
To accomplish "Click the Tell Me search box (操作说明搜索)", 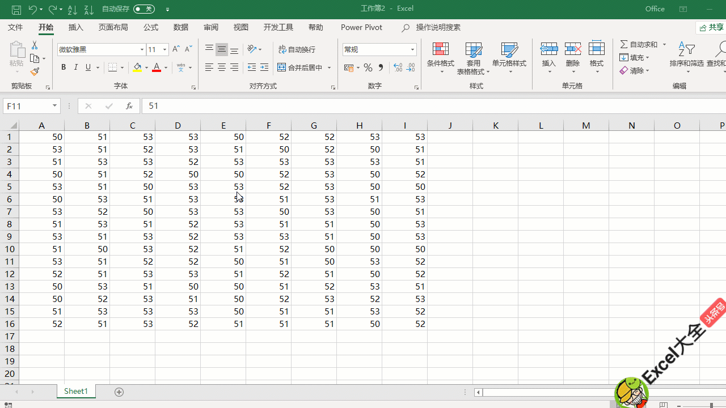I will pyautogui.click(x=438, y=27).
